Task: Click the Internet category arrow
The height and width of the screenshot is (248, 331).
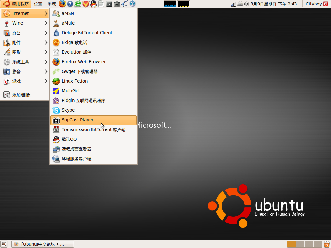Action: [x=46, y=13]
